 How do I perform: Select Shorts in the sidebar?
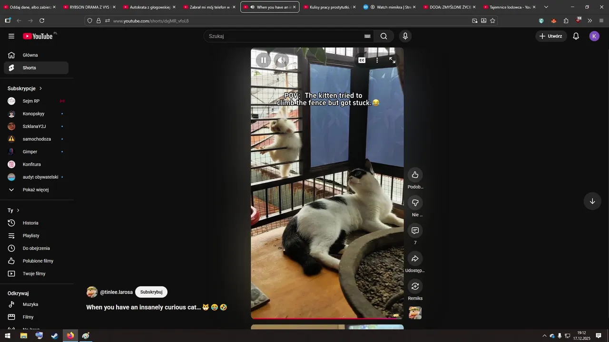(36, 68)
